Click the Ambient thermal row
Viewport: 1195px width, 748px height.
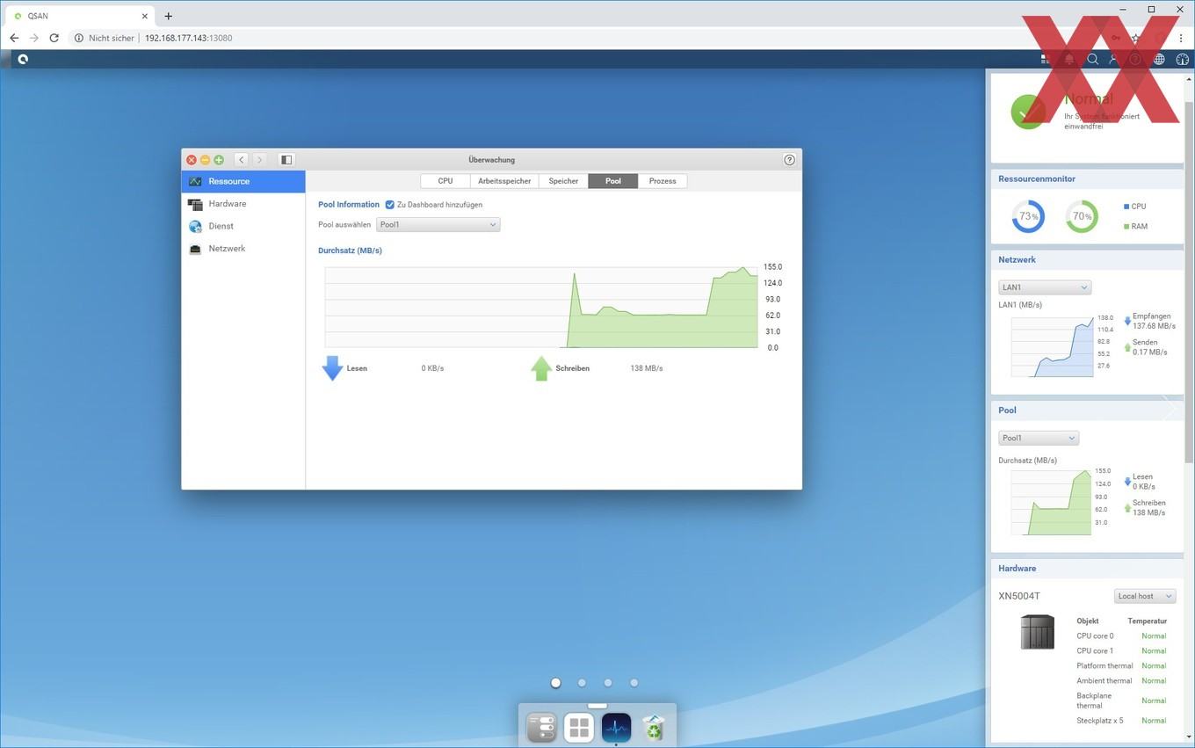[x=1122, y=680]
